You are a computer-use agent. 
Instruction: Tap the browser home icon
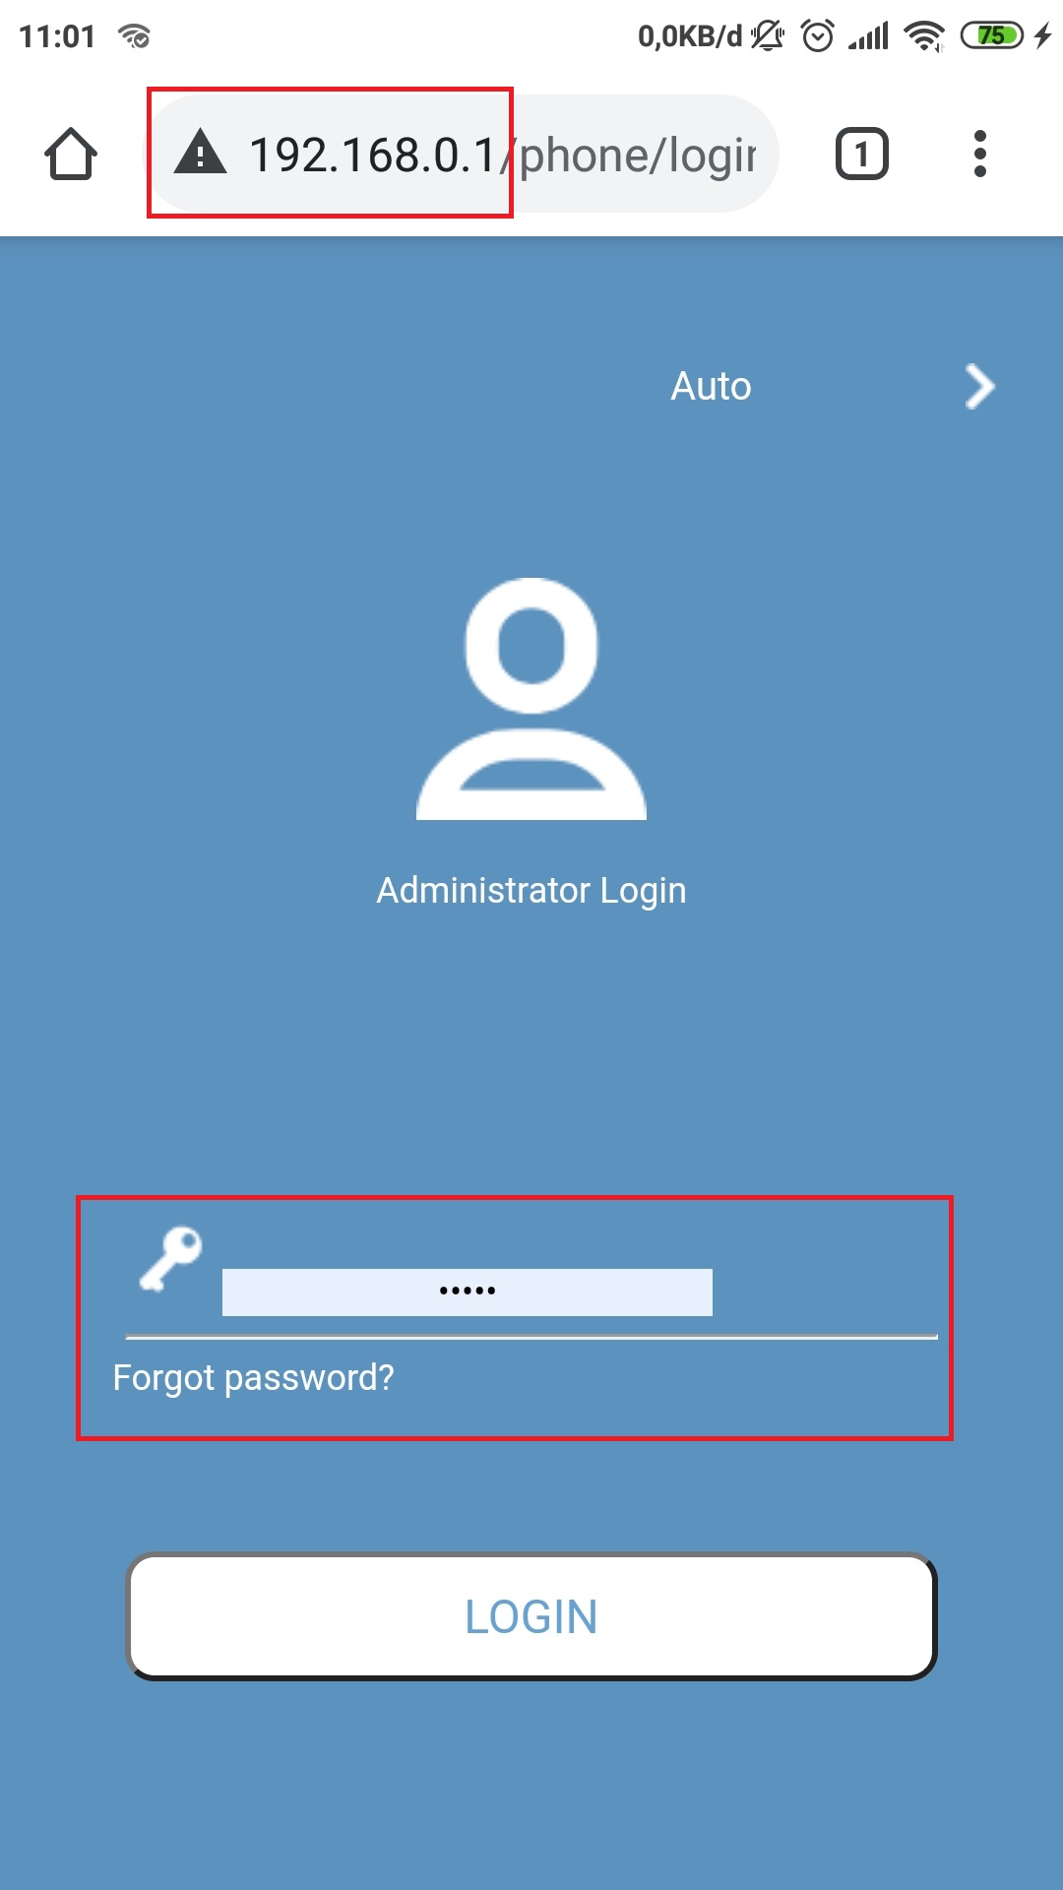(71, 155)
